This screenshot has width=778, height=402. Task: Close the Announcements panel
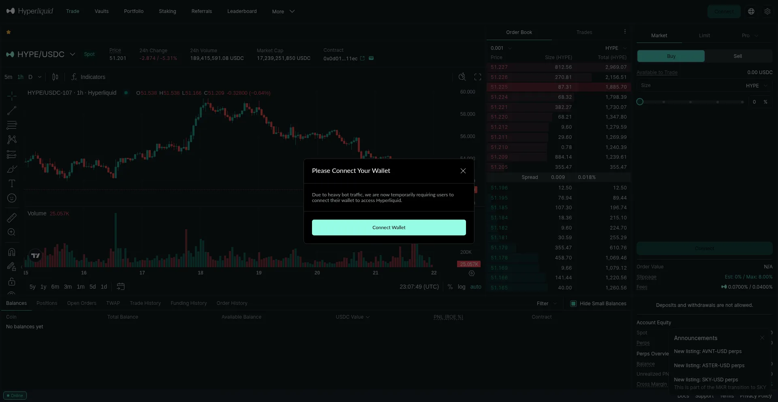762,338
